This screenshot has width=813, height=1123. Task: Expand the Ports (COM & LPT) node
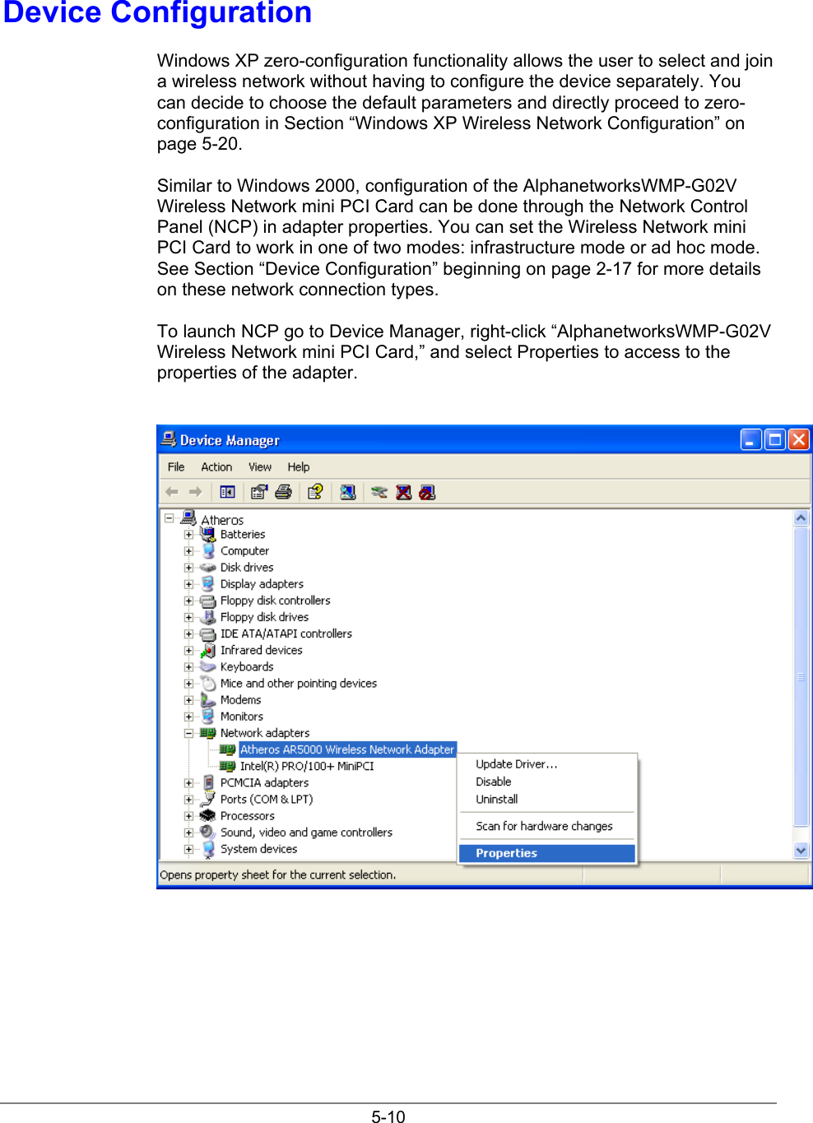click(x=188, y=800)
